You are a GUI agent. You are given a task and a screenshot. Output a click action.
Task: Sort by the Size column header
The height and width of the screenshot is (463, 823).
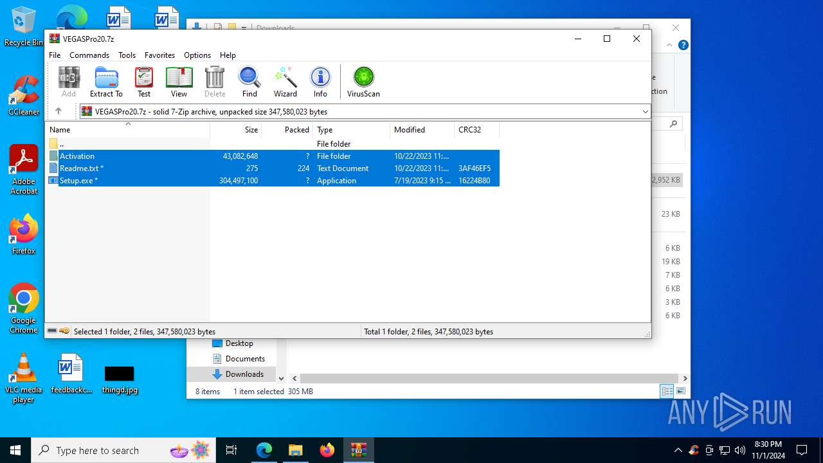click(236, 129)
